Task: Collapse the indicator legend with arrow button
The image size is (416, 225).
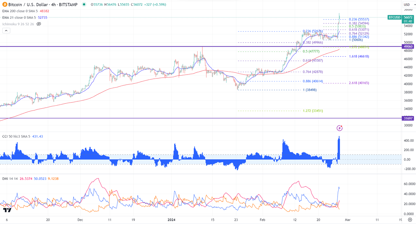Action: point(6,31)
